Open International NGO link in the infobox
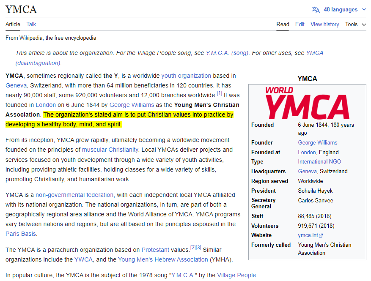 coord(319,162)
